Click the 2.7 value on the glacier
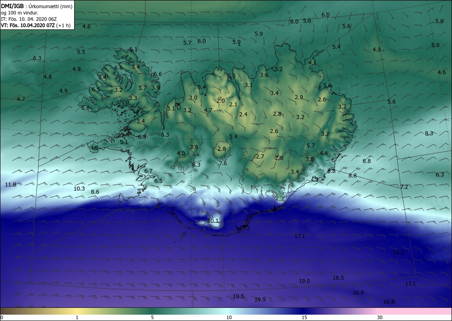452x321 pixels. tap(260, 157)
